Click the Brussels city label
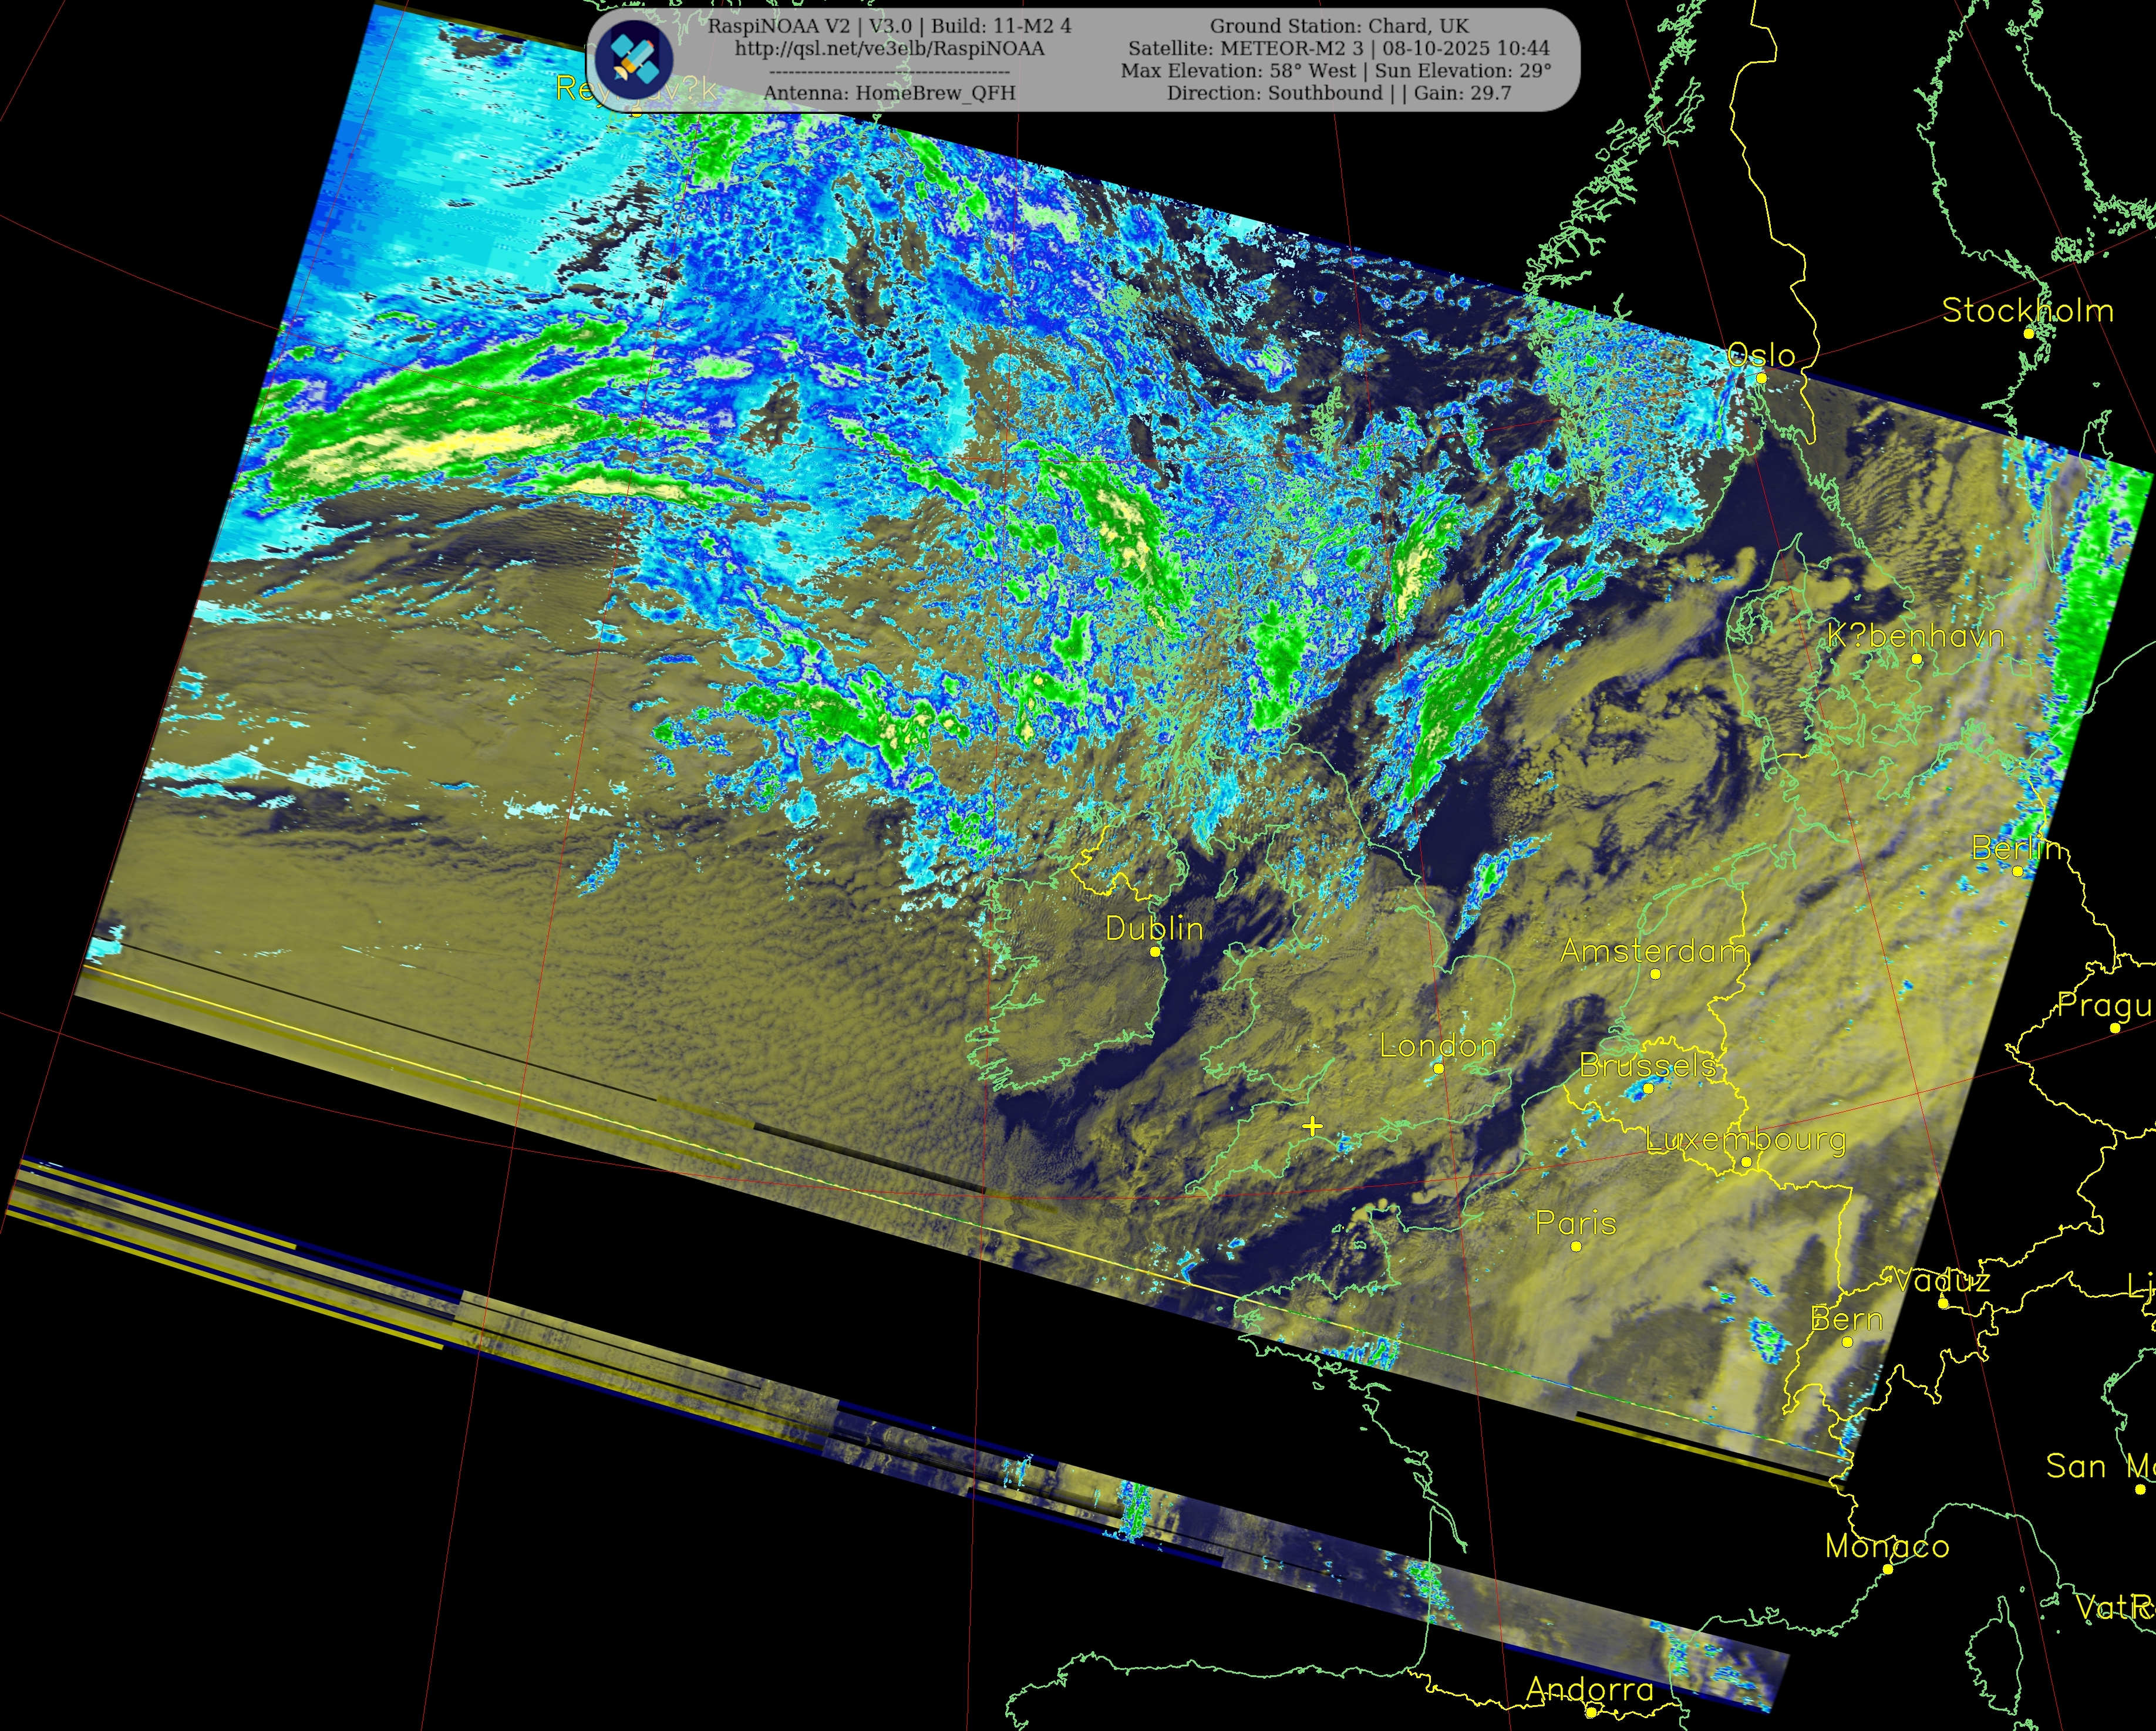This screenshot has width=2156, height=1731. click(x=1648, y=1066)
